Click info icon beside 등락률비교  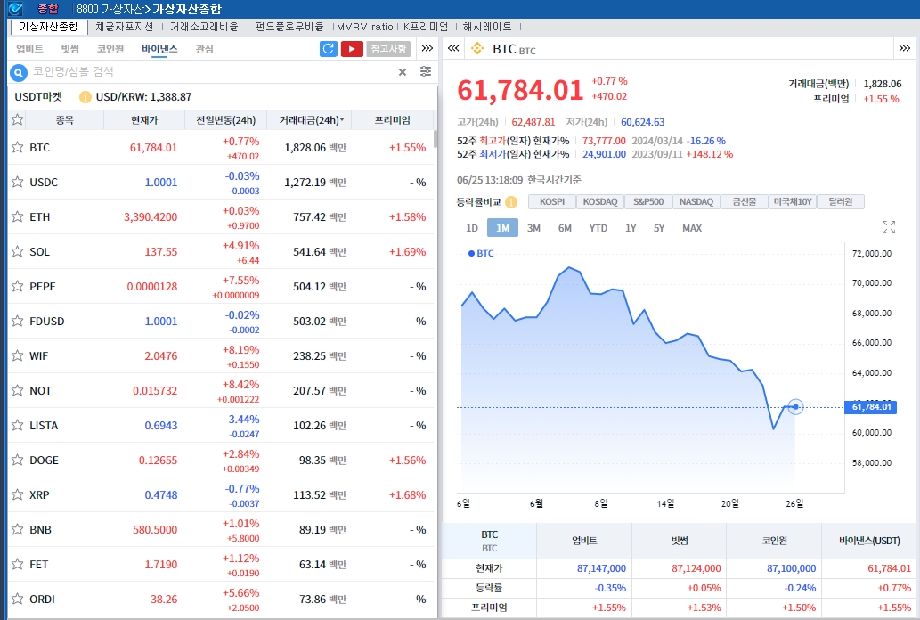coord(511,202)
